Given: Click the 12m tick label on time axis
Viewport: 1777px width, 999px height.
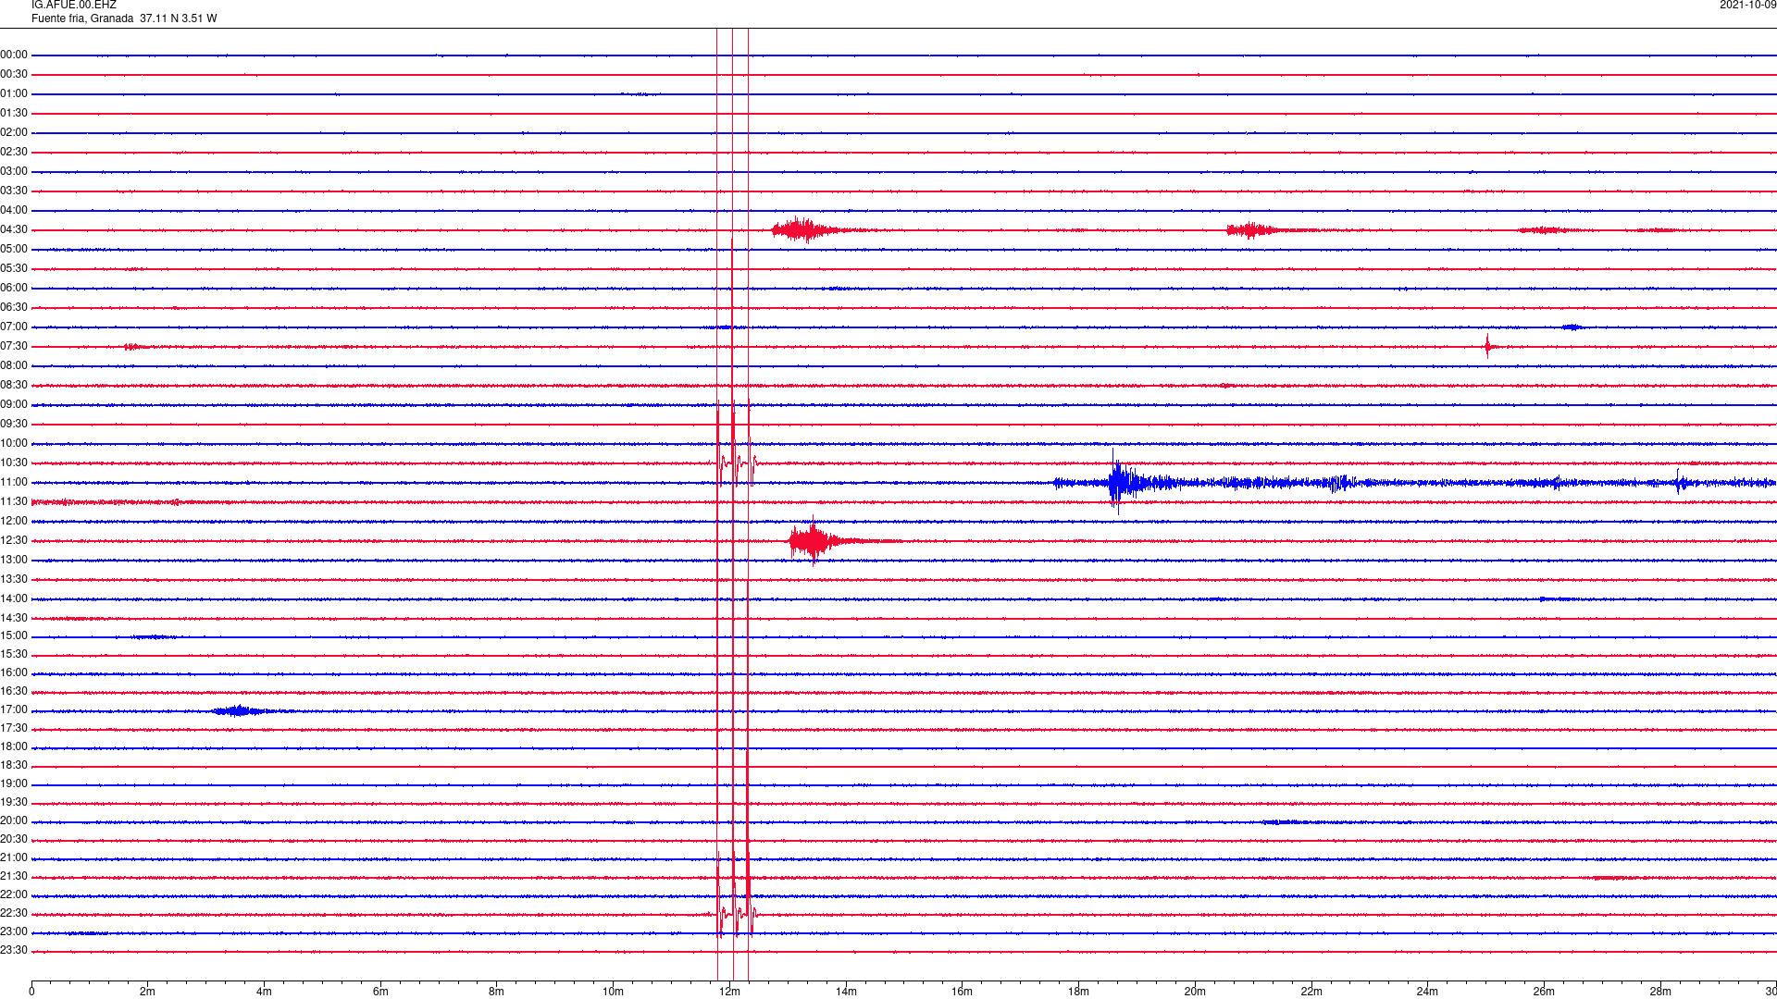Looking at the screenshot, I should [x=729, y=992].
